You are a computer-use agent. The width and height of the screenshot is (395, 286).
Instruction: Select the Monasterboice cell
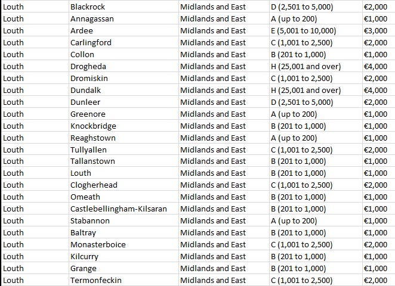click(x=124, y=244)
